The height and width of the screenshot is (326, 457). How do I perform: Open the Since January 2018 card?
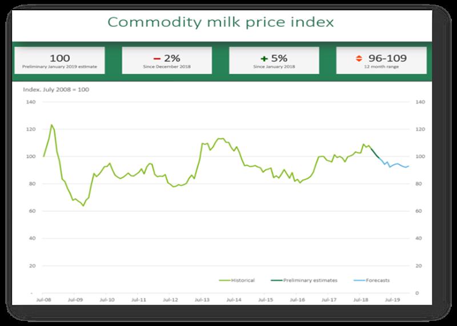click(275, 61)
